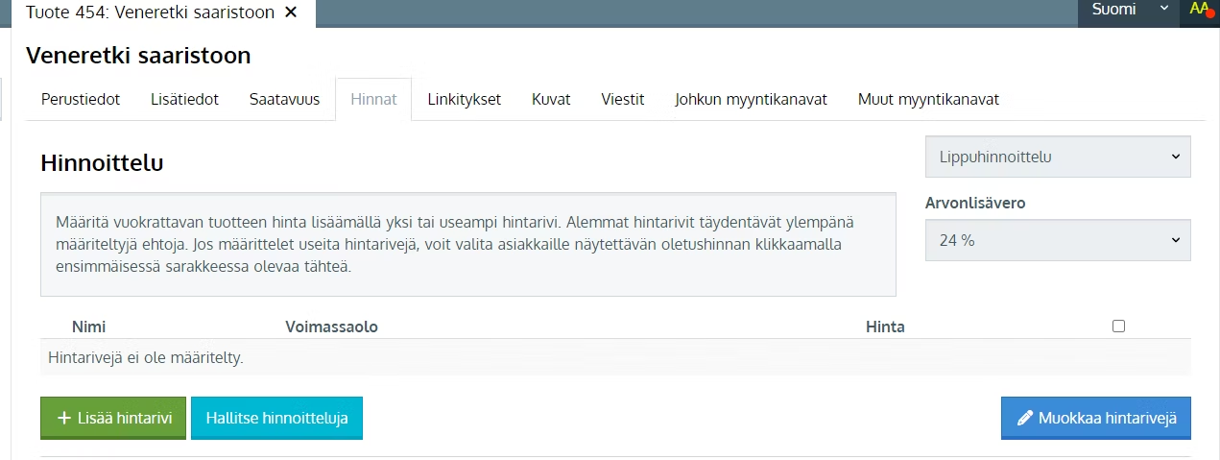Viewport: 1220px width, 460px height.
Task: Switch to the Viestit tab
Action: pos(622,99)
